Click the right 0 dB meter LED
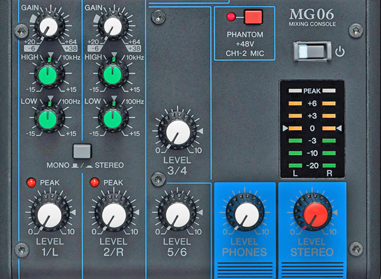The height and width of the screenshot is (279, 381). pyautogui.click(x=329, y=128)
